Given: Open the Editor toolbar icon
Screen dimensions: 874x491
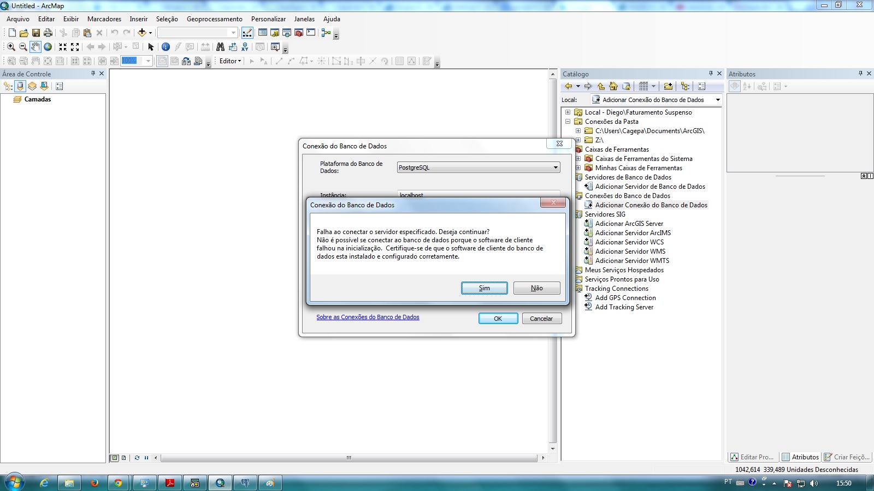Looking at the screenshot, I should [247, 33].
